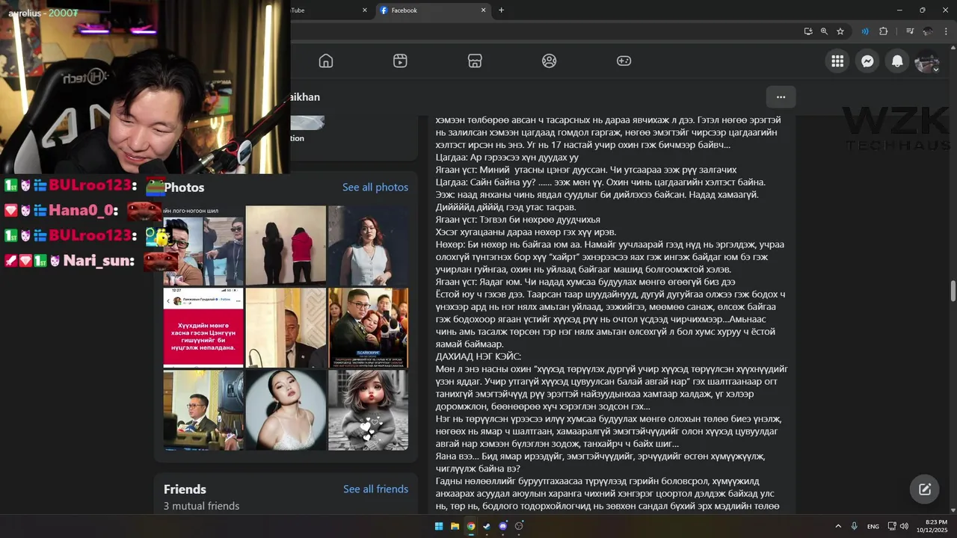This screenshot has height=538, width=957.
Task: Open photo of man in a suit by doorway
Action: 286,328
